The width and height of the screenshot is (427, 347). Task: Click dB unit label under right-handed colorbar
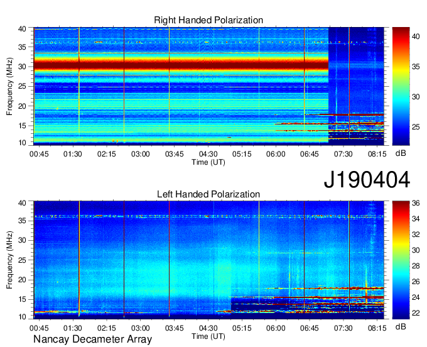tap(401, 153)
